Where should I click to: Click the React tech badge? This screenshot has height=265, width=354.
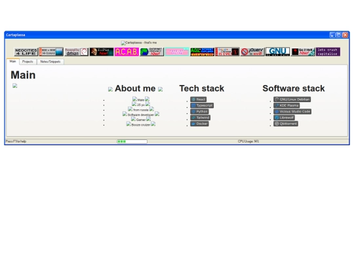tap(198, 99)
